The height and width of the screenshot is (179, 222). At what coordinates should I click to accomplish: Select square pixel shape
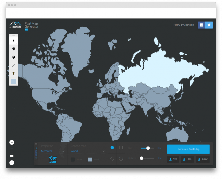121,148
